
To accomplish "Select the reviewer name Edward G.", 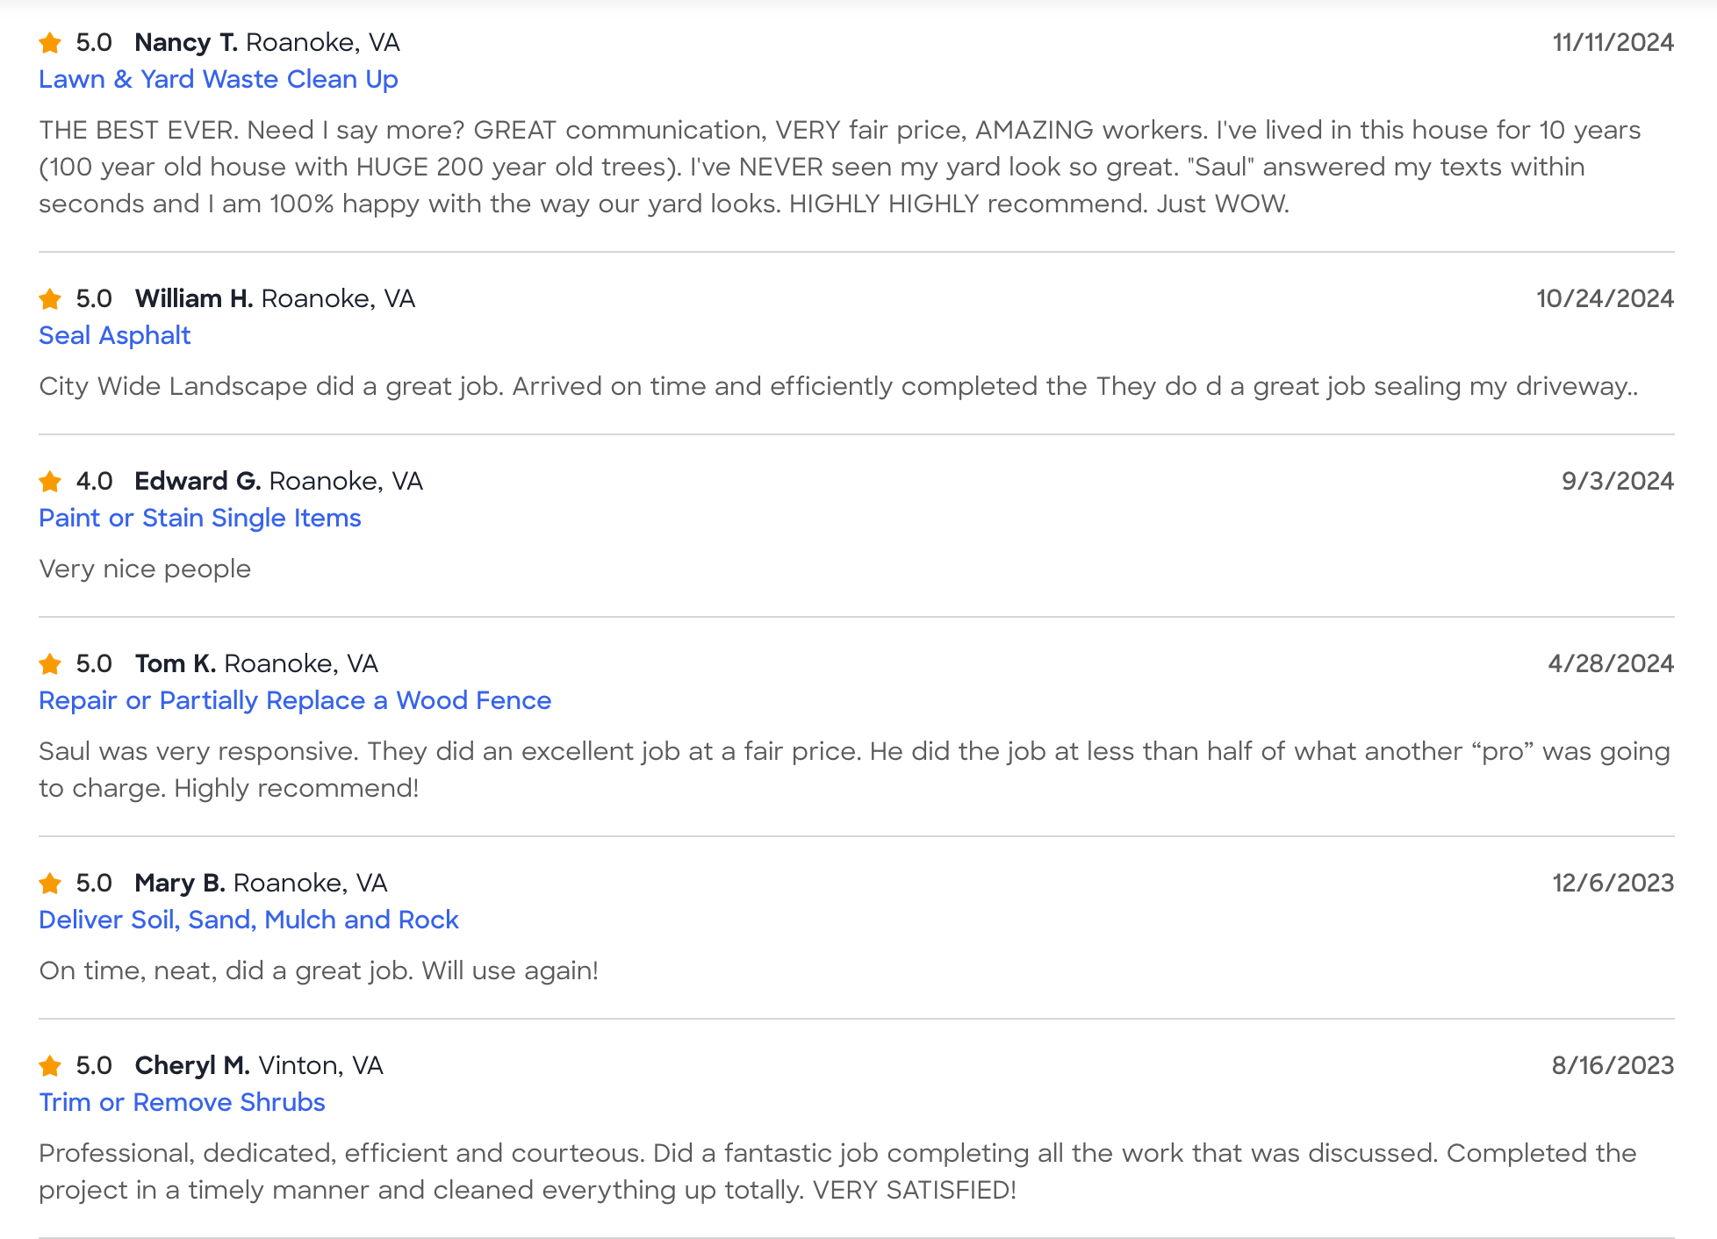I will 198,481.
